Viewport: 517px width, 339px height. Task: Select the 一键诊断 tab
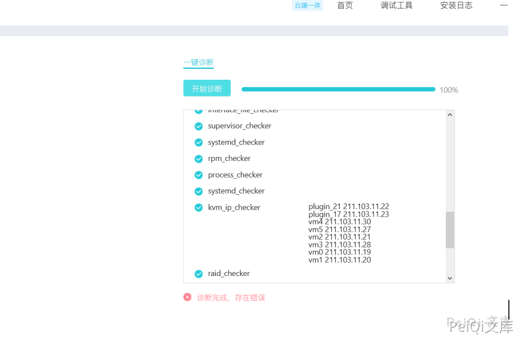pyautogui.click(x=198, y=63)
